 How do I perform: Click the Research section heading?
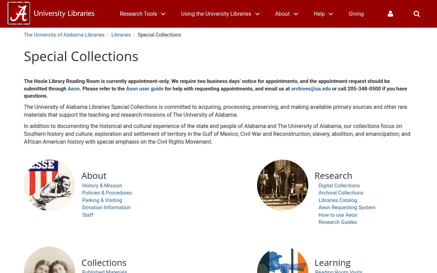(x=333, y=176)
